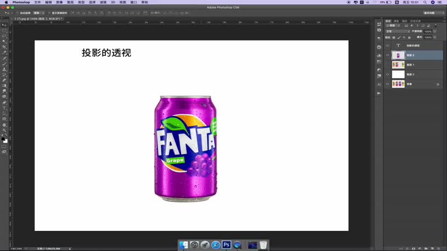Click lock image pixels brush icon
The height and width of the screenshot is (251, 447).
coord(399,38)
